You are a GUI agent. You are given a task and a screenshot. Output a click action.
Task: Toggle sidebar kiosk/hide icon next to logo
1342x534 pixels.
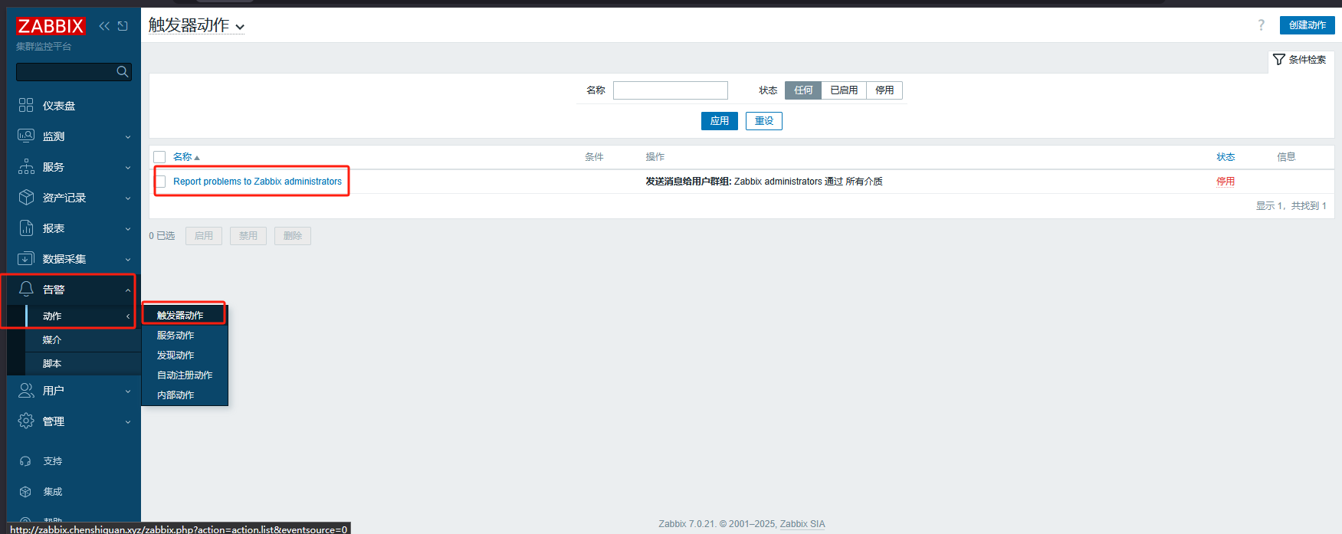pyautogui.click(x=123, y=26)
